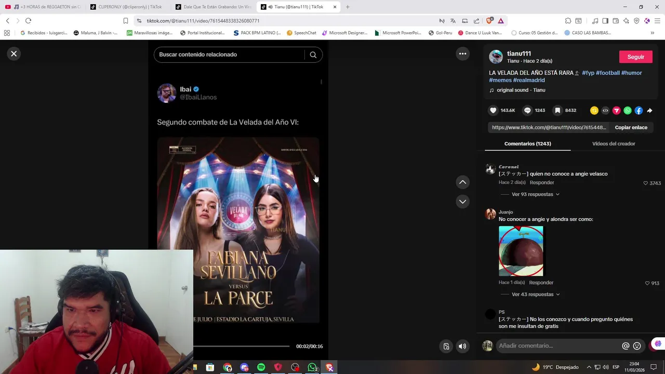Open WhatsApp from the taskbar

click(x=312, y=367)
